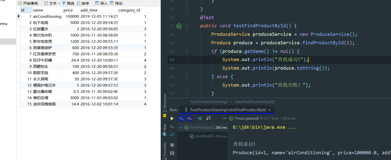Click the test flask icon on the Run tab
Image resolution: width=391 pixels, height=160 pixels.
click(186, 110)
